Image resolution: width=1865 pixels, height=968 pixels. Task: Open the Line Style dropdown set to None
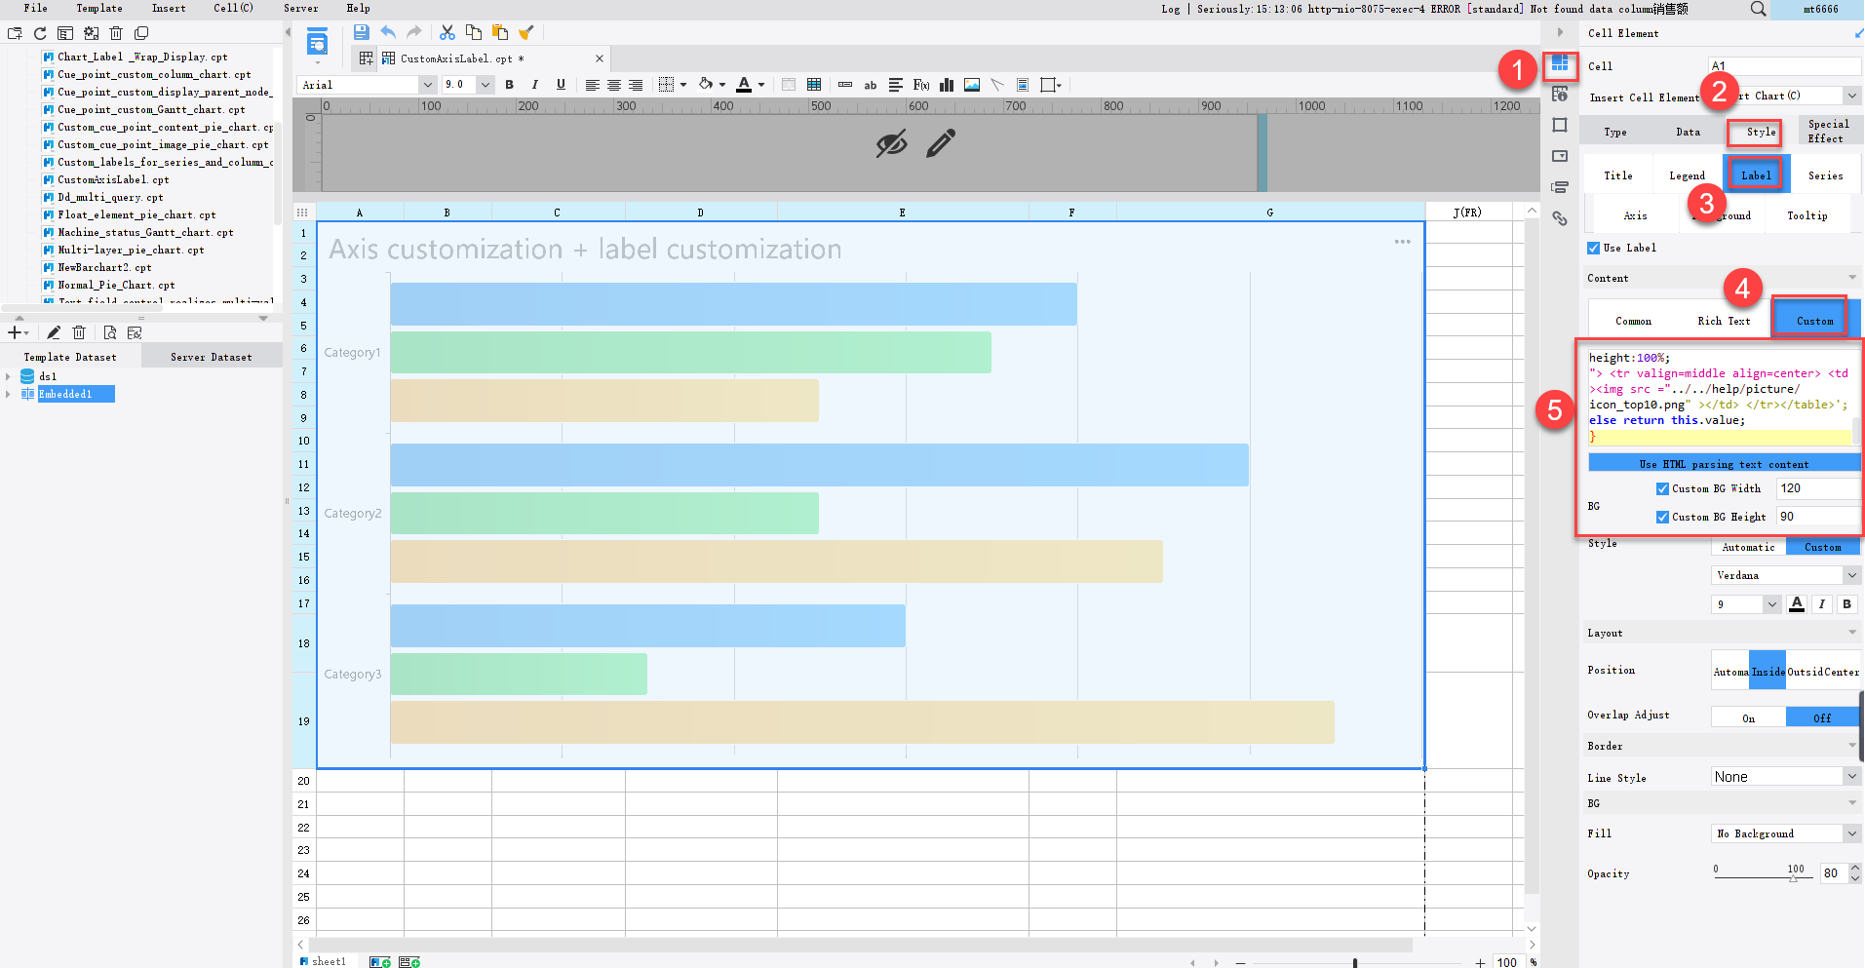click(1784, 776)
